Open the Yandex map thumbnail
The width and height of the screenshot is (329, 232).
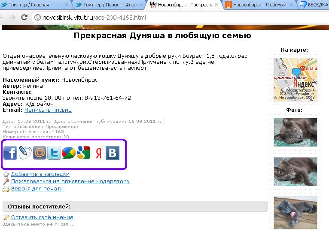coord(295,80)
